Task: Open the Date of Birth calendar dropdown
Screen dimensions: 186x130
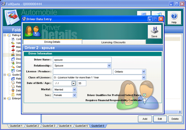Action: pyautogui.click(x=74, y=83)
